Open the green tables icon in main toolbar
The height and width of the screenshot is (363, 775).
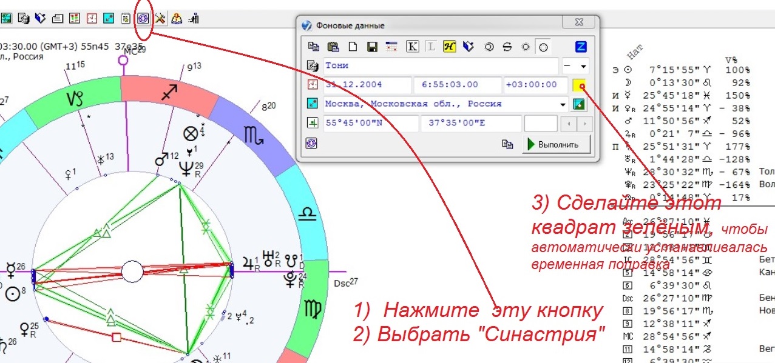(7, 18)
